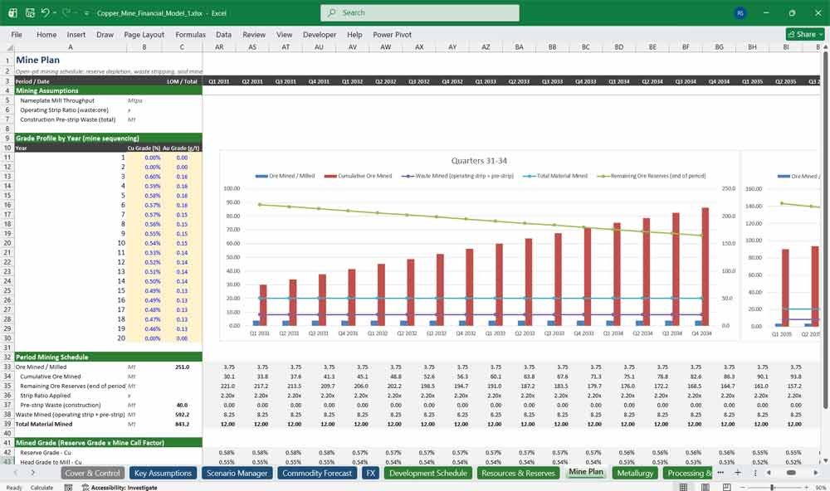Open the Help ribbon tab
The height and width of the screenshot is (491, 830).
(354, 34)
